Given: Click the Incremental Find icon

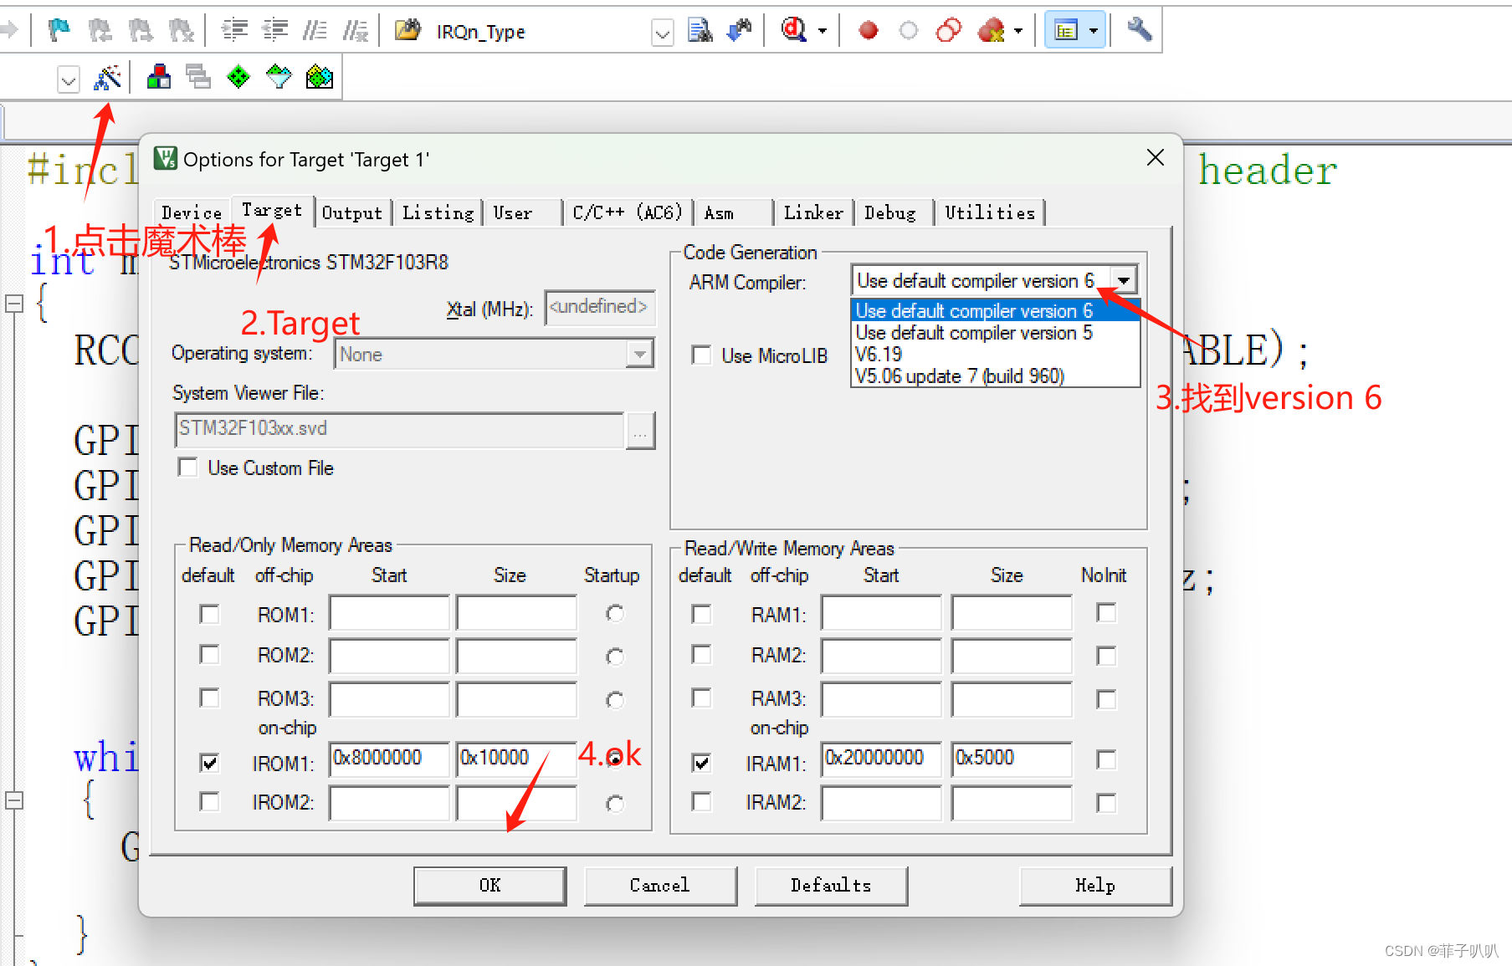Looking at the screenshot, I should click(x=740, y=31).
